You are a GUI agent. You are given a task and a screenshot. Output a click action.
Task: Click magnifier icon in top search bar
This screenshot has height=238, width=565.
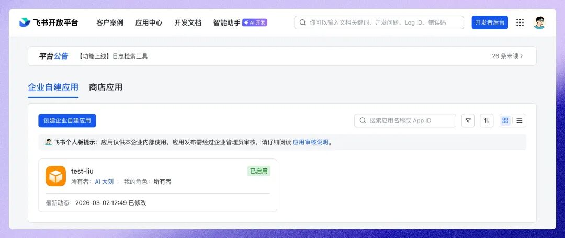[303, 22]
